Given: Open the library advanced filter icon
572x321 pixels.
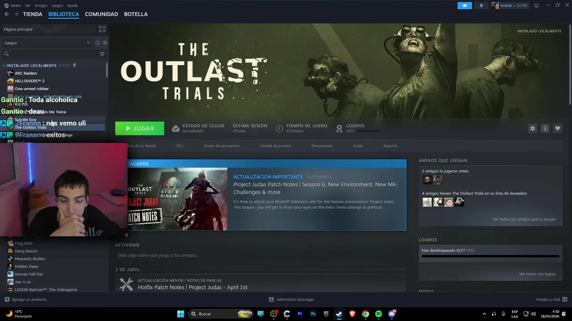Looking at the screenshot, I should click(102, 54).
